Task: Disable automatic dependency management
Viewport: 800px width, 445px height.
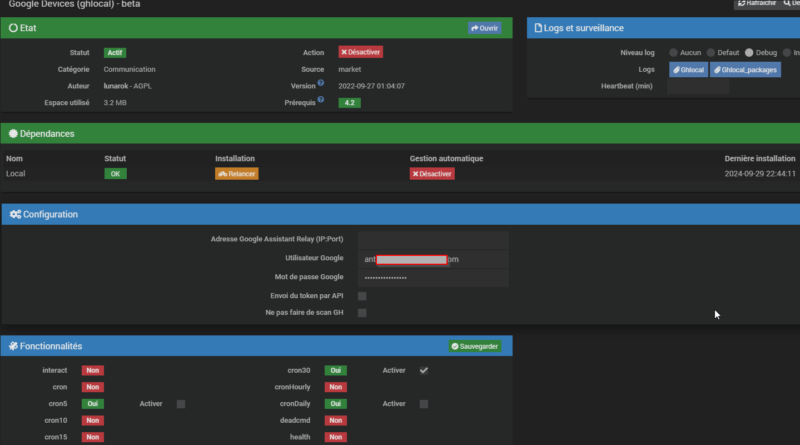Action: pyautogui.click(x=432, y=174)
